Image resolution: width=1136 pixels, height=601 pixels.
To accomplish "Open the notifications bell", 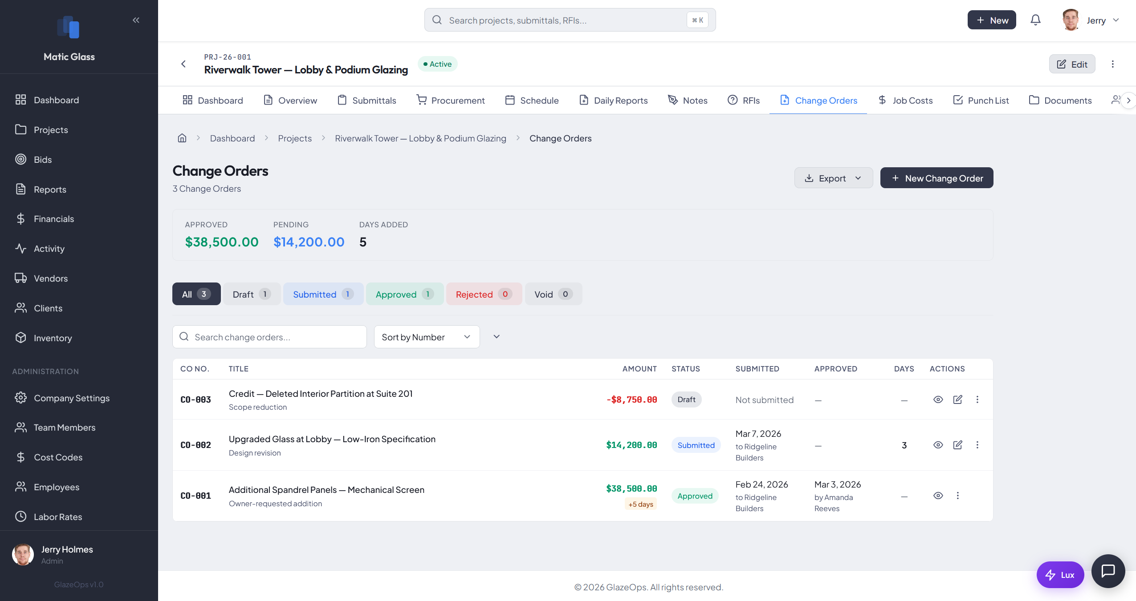I will (1035, 20).
